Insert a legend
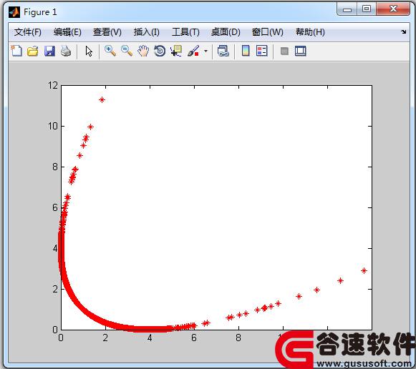 [261, 51]
